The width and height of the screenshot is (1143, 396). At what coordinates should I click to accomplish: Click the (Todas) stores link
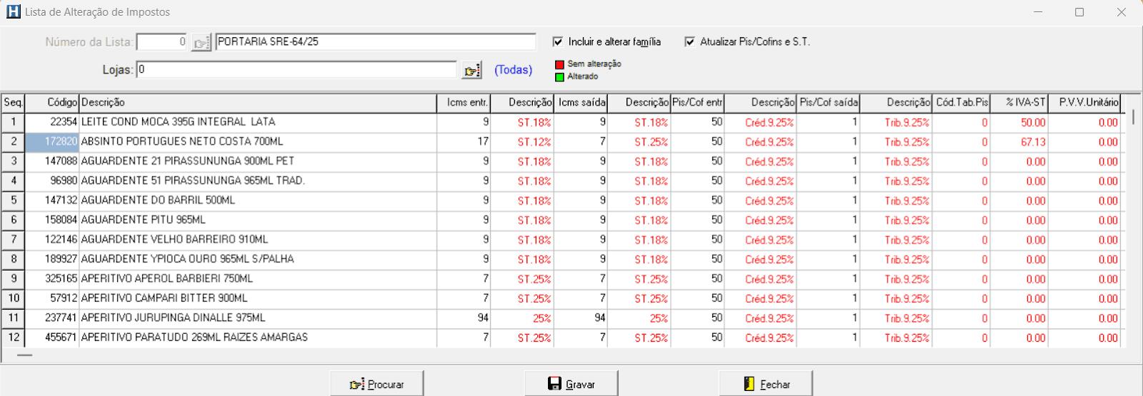[513, 70]
